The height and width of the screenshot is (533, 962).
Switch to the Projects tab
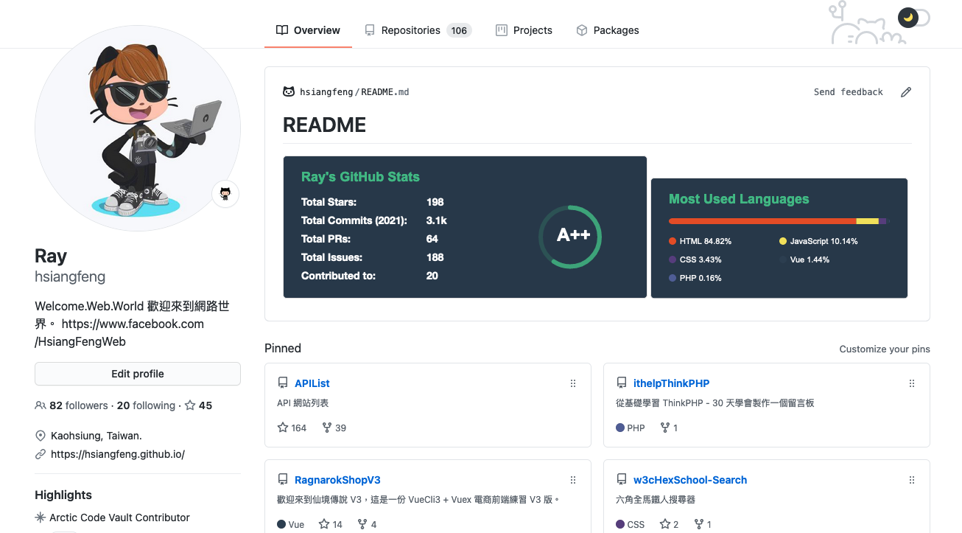[524, 30]
